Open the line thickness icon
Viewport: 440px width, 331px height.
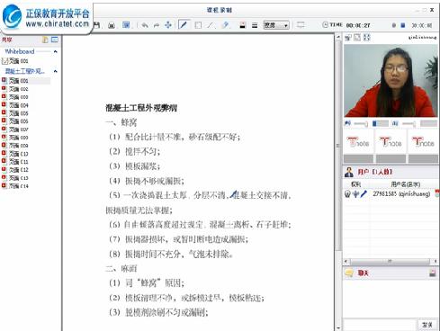(x=255, y=25)
